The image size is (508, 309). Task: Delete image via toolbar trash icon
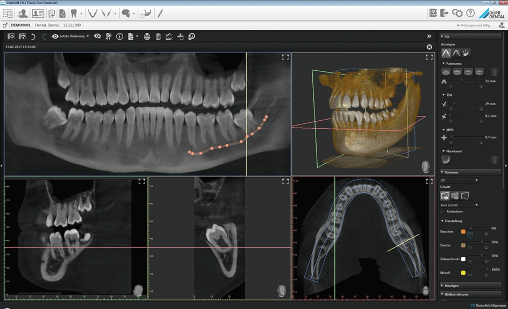(x=158, y=36)
